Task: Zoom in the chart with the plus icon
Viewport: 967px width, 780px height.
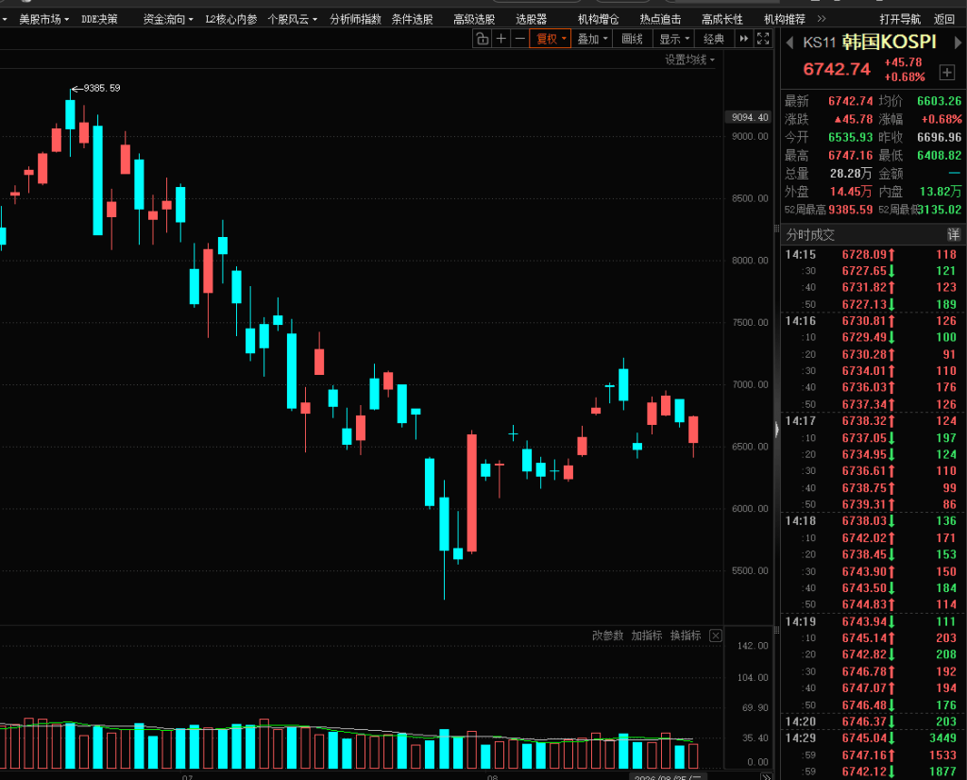Action: coord(501,39)
